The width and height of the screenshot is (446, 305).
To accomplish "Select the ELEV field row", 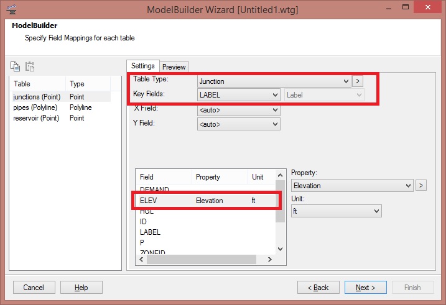I will click(206, 201).
